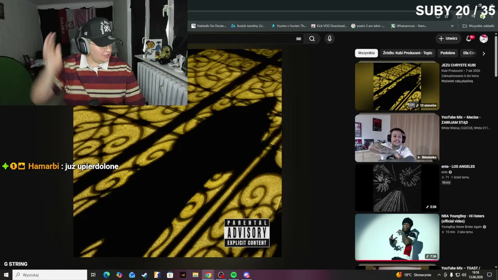Open Spotify from the taskbar

(x=233, y=275)
